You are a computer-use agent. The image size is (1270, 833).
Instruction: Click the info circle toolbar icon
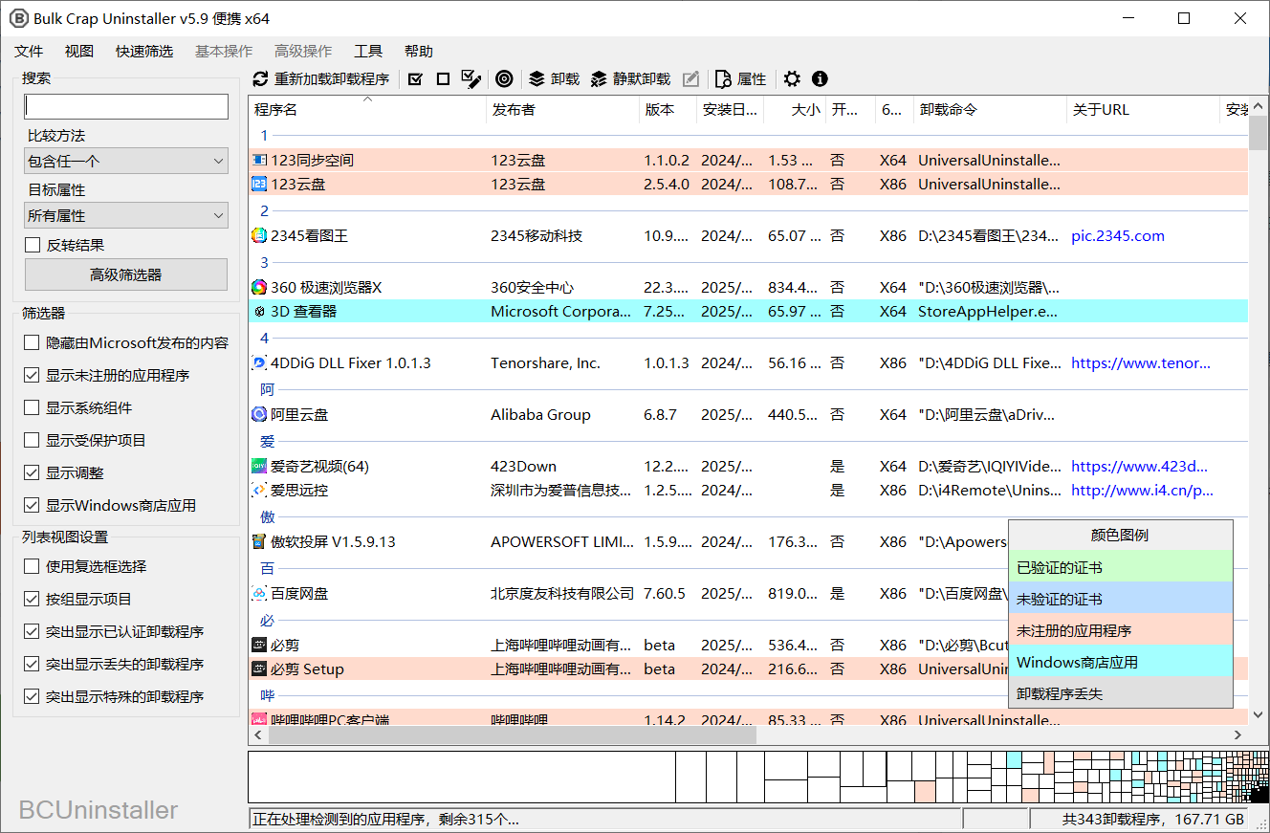click(x=820, y=79)
